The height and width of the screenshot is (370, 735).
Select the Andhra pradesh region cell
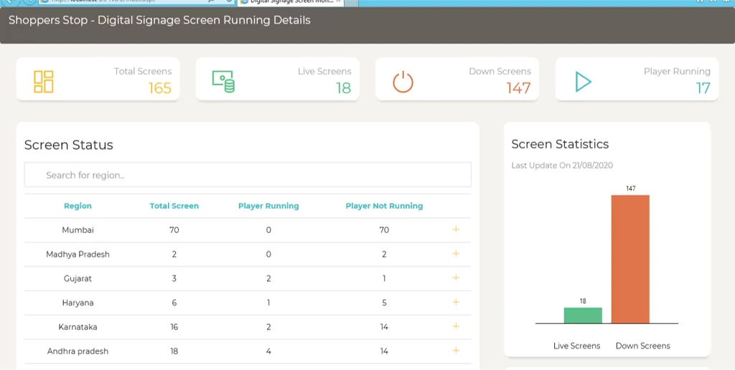pyautogui.click(x=78, y=351)
